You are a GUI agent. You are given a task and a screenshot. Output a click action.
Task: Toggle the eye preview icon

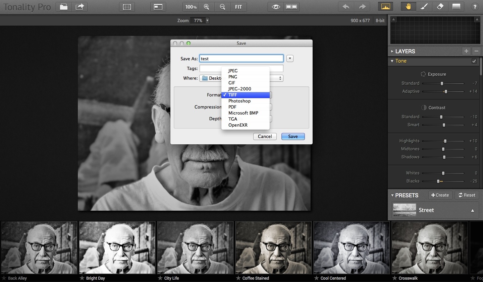click(276, 7)
